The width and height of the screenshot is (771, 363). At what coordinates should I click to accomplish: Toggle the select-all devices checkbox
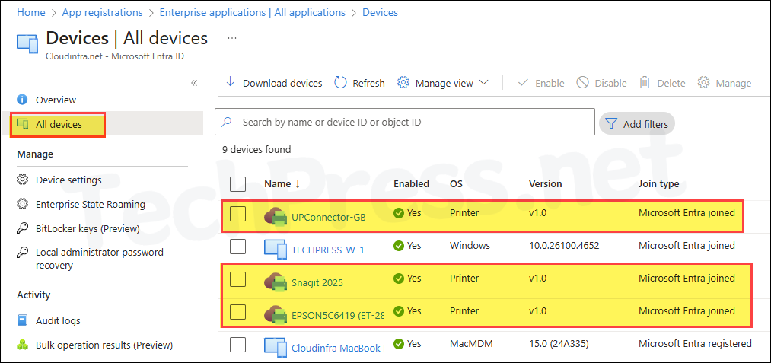point(238,184)
